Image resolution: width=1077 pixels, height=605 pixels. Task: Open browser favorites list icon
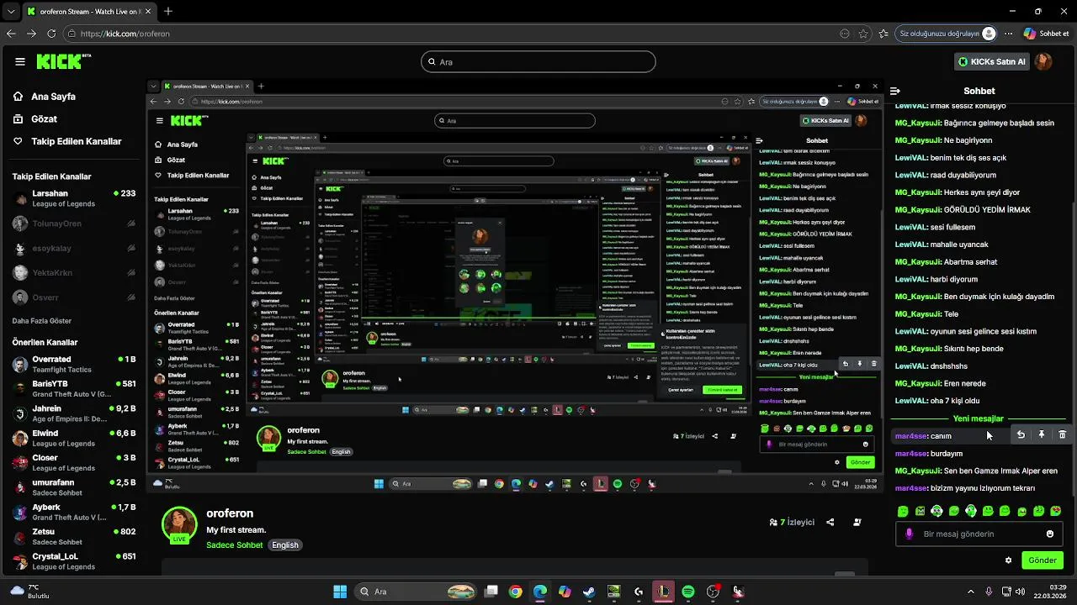pos(883,34)
